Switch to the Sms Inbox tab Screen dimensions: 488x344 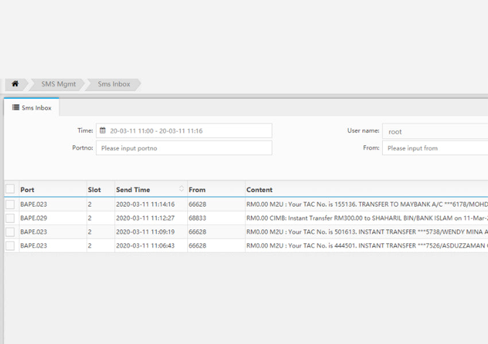pos(32,108)
